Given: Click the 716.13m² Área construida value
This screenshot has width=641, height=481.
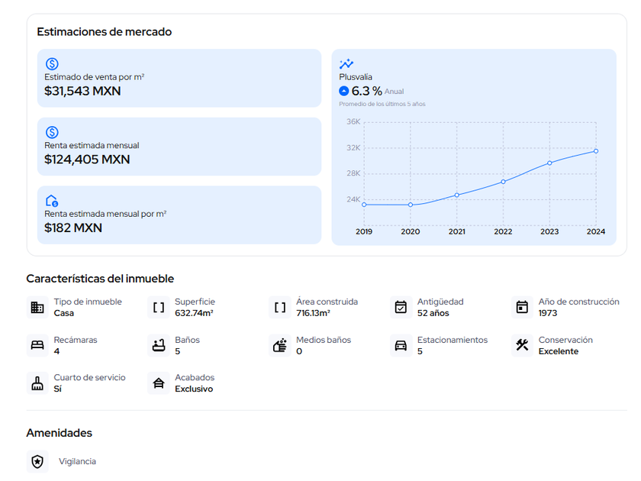Looking at the screenshot, I should pos(313,313).
